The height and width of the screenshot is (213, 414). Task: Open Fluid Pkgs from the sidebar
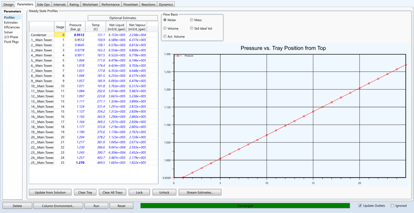(11, 42)
